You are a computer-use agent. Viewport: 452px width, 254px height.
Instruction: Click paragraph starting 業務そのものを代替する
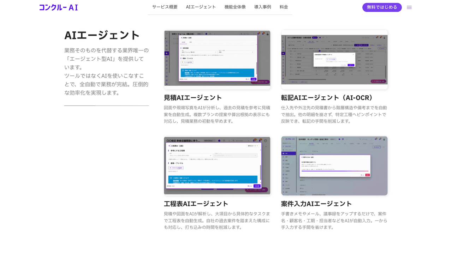107,72
